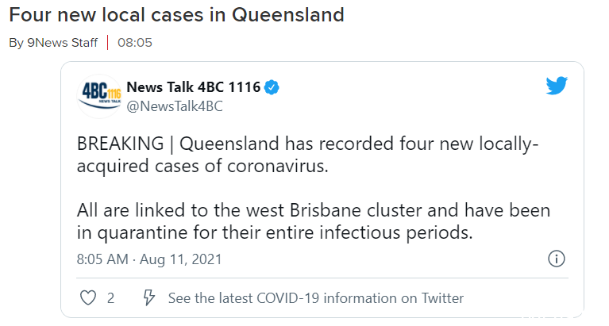The height and width of the screenshot is (326, 609).
Task: Visit the @NewsTalk4BC handle link
Action: (x=175, y=106)
